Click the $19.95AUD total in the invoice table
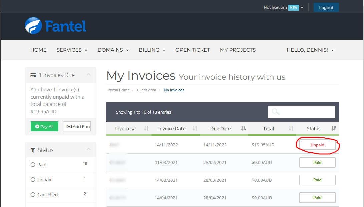The width and height of the screenshot is (364, 207). (263, 145)
